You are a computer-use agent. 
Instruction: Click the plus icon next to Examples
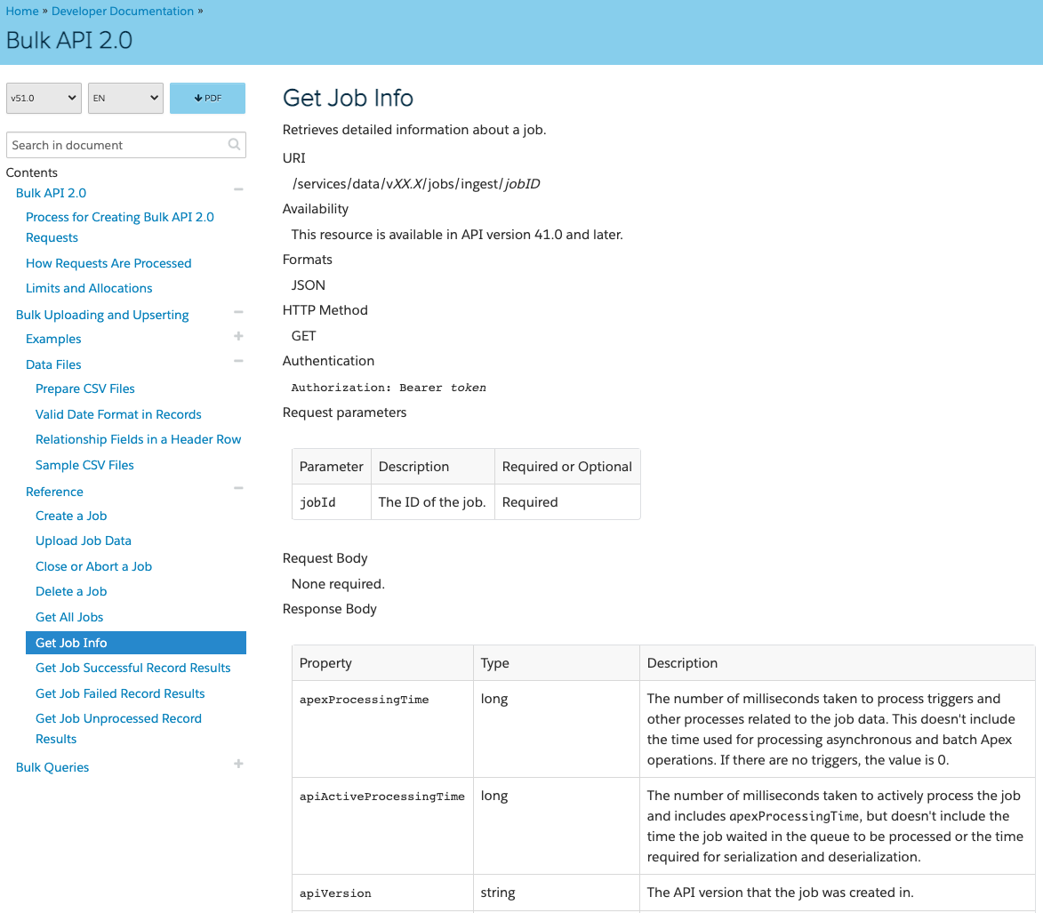tap(238, 336)
